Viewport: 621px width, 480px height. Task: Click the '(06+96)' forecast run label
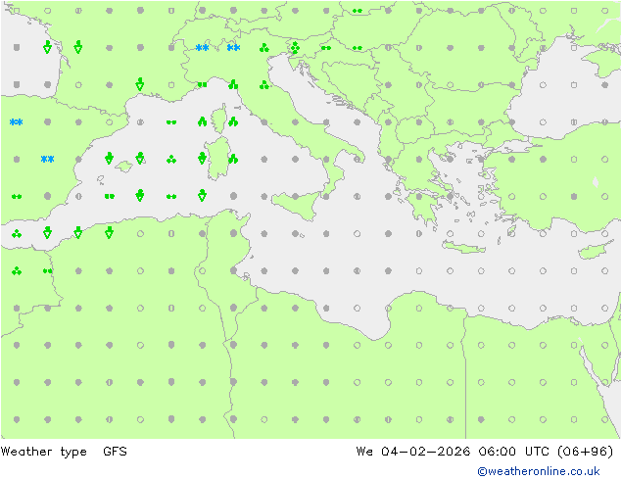click(586, 452)
